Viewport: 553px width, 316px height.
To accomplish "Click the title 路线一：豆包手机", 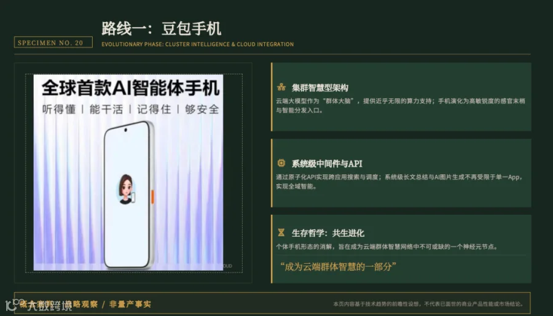I will click(162, 29).
